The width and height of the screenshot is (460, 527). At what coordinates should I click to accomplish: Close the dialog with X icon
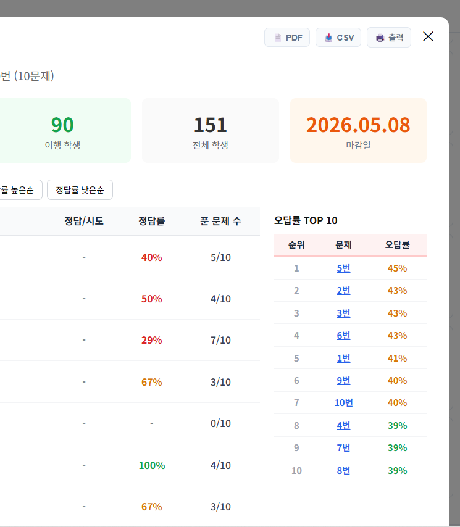click(428, 36)
